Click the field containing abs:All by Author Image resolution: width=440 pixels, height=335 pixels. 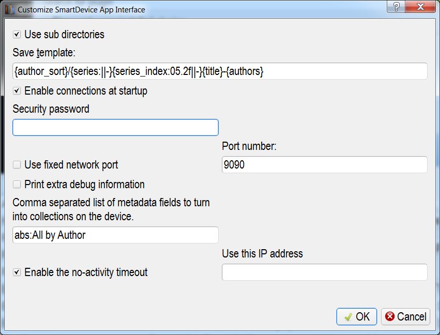click(115, 235)
